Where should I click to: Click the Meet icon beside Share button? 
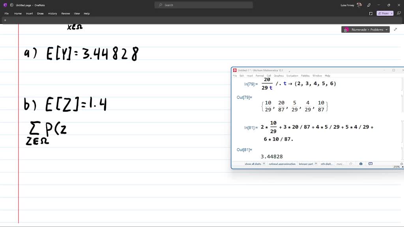pyautogui.click(x=399, y=13)
